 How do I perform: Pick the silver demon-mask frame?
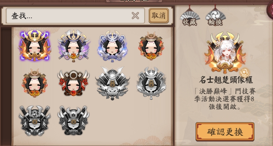[x=112, y=83]
